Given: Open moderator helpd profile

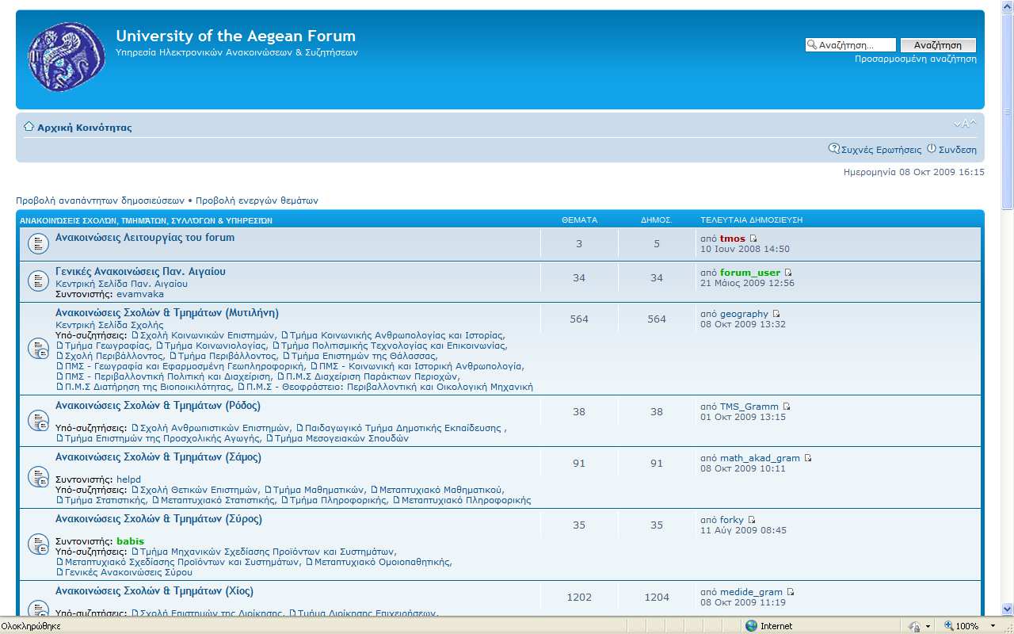Looking at the screenshot, I should [128, 479].
